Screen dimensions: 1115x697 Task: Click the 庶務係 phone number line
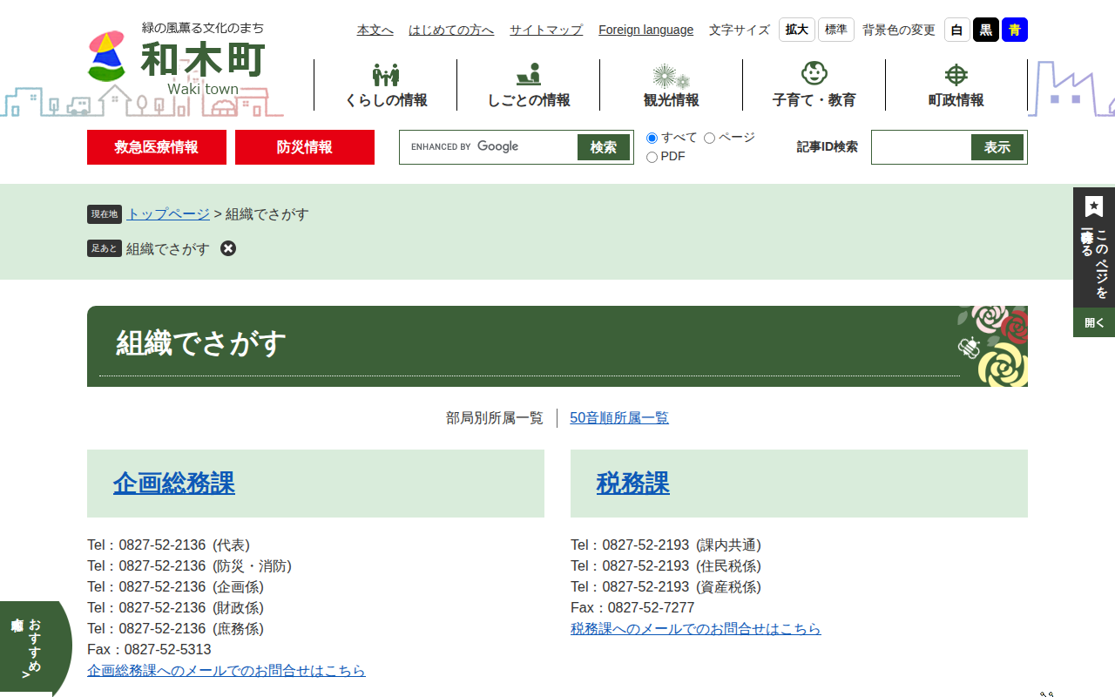click(175, 629)
